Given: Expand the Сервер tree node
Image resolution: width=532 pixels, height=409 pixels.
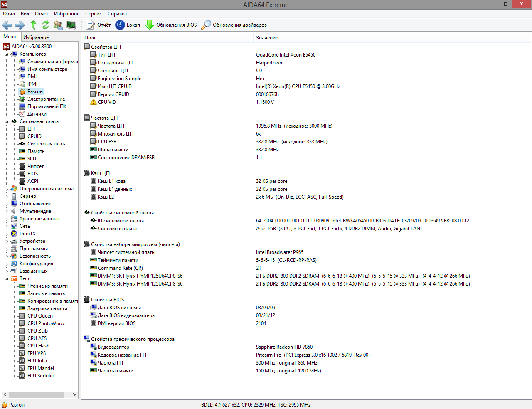Looking at the screenshot, I should pos(7,196).
